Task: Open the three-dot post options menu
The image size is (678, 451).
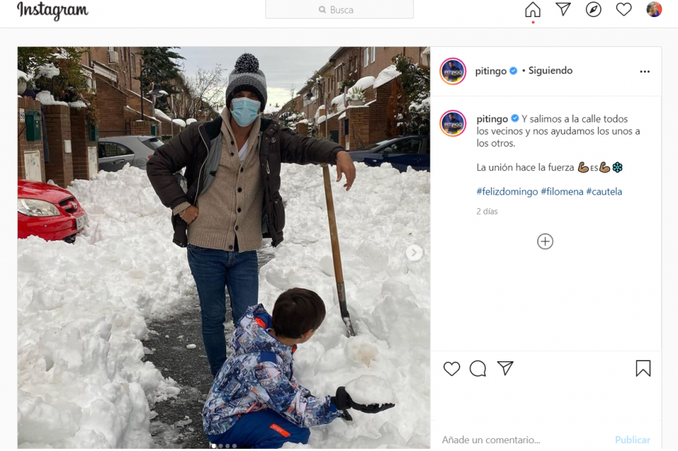Action: pyautogui.click(x=644, y=72)
